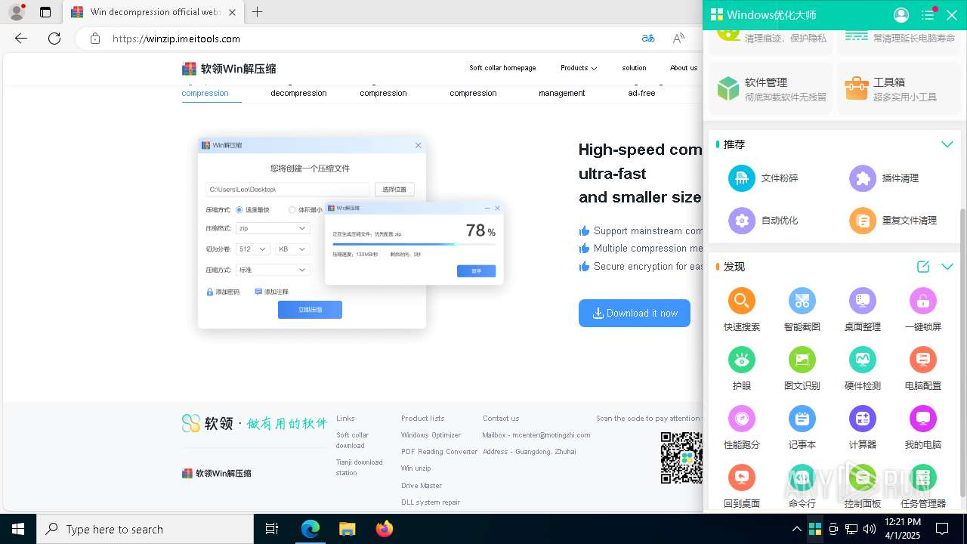Viewport: 967px width, 544px height.
Task: Click the Download it now button
Action: (x=635, y=313)
